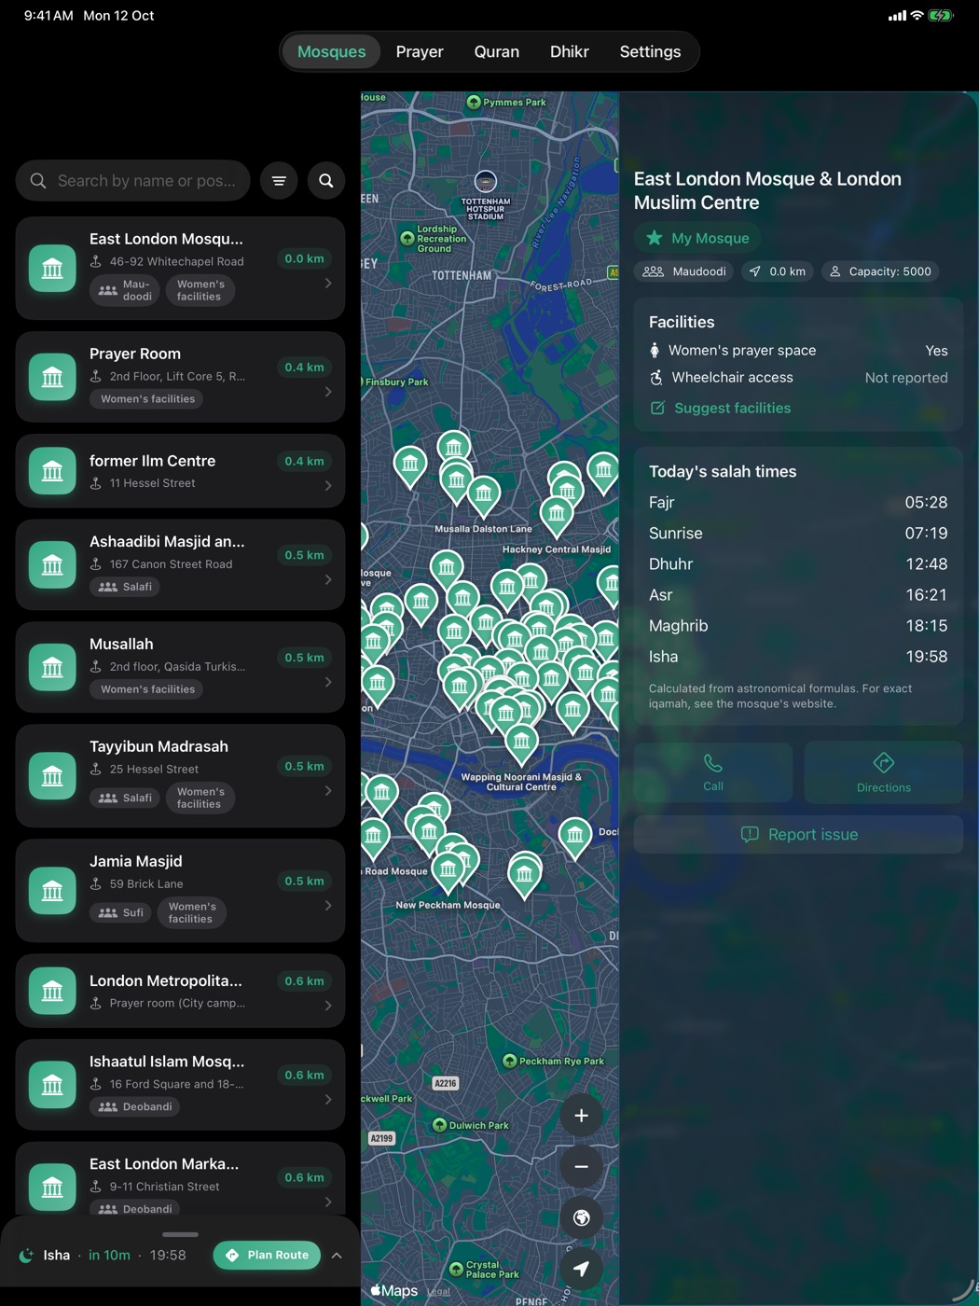Image resolution: width=979 pixels, height=1306 pixels.
Task: Switch to the Mosques tab
Action: [331, 51]
